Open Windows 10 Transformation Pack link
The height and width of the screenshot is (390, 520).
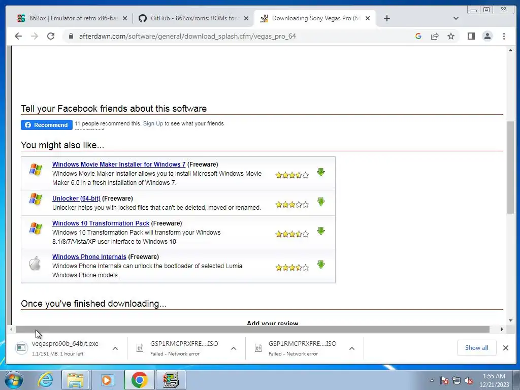click(x=101, y=223)
